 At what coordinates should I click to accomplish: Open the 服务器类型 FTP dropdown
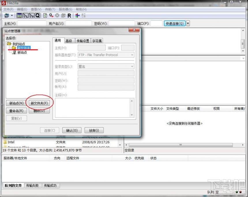106,55
